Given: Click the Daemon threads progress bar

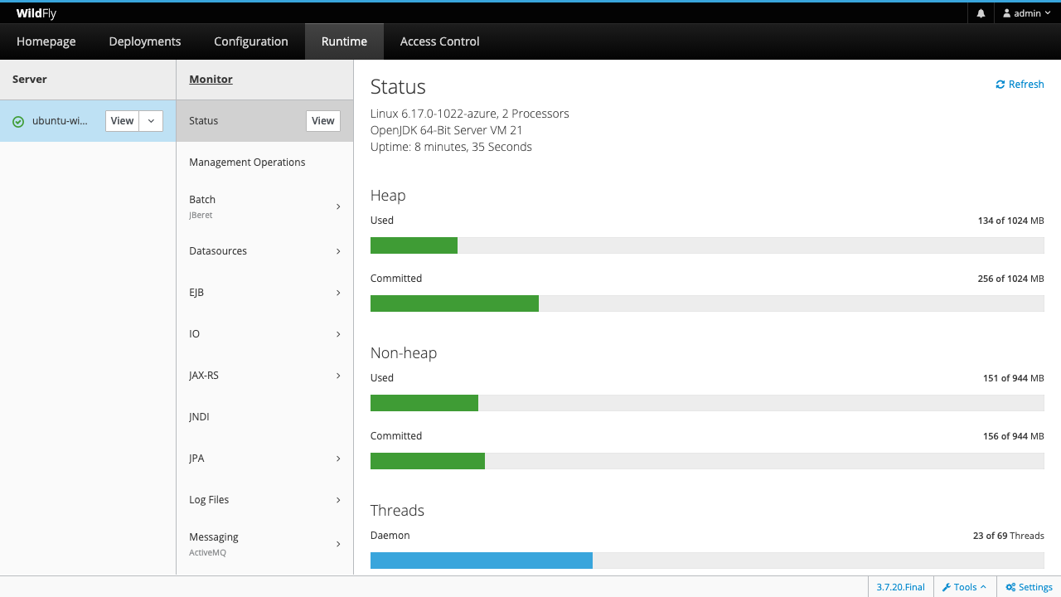Looking at the screenshot, I should tap(707, 561).
